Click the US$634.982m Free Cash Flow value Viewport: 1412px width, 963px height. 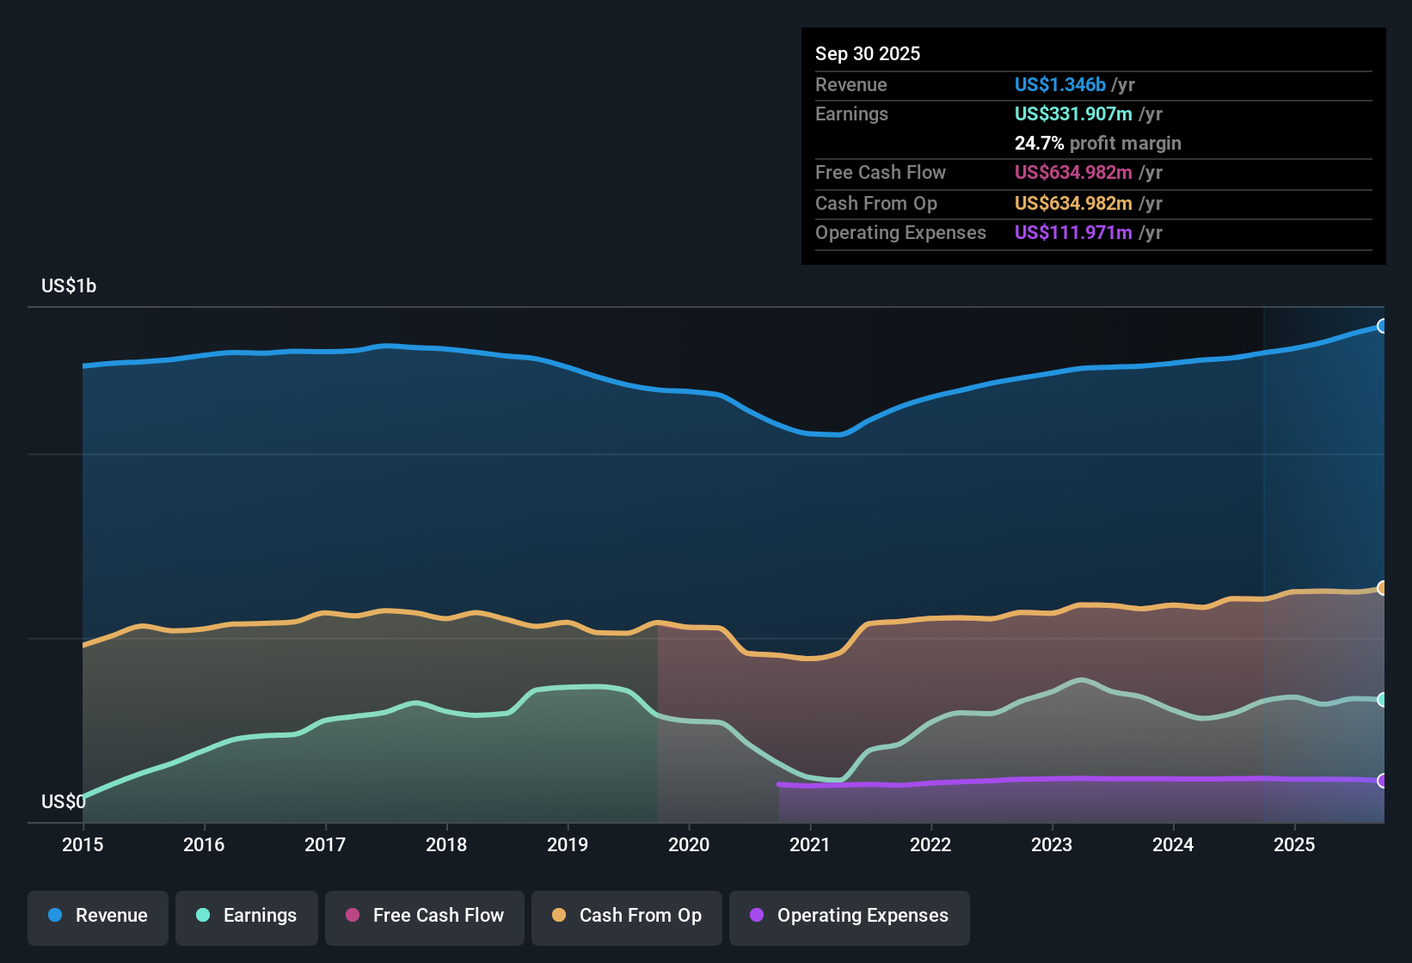[1073, 172]
